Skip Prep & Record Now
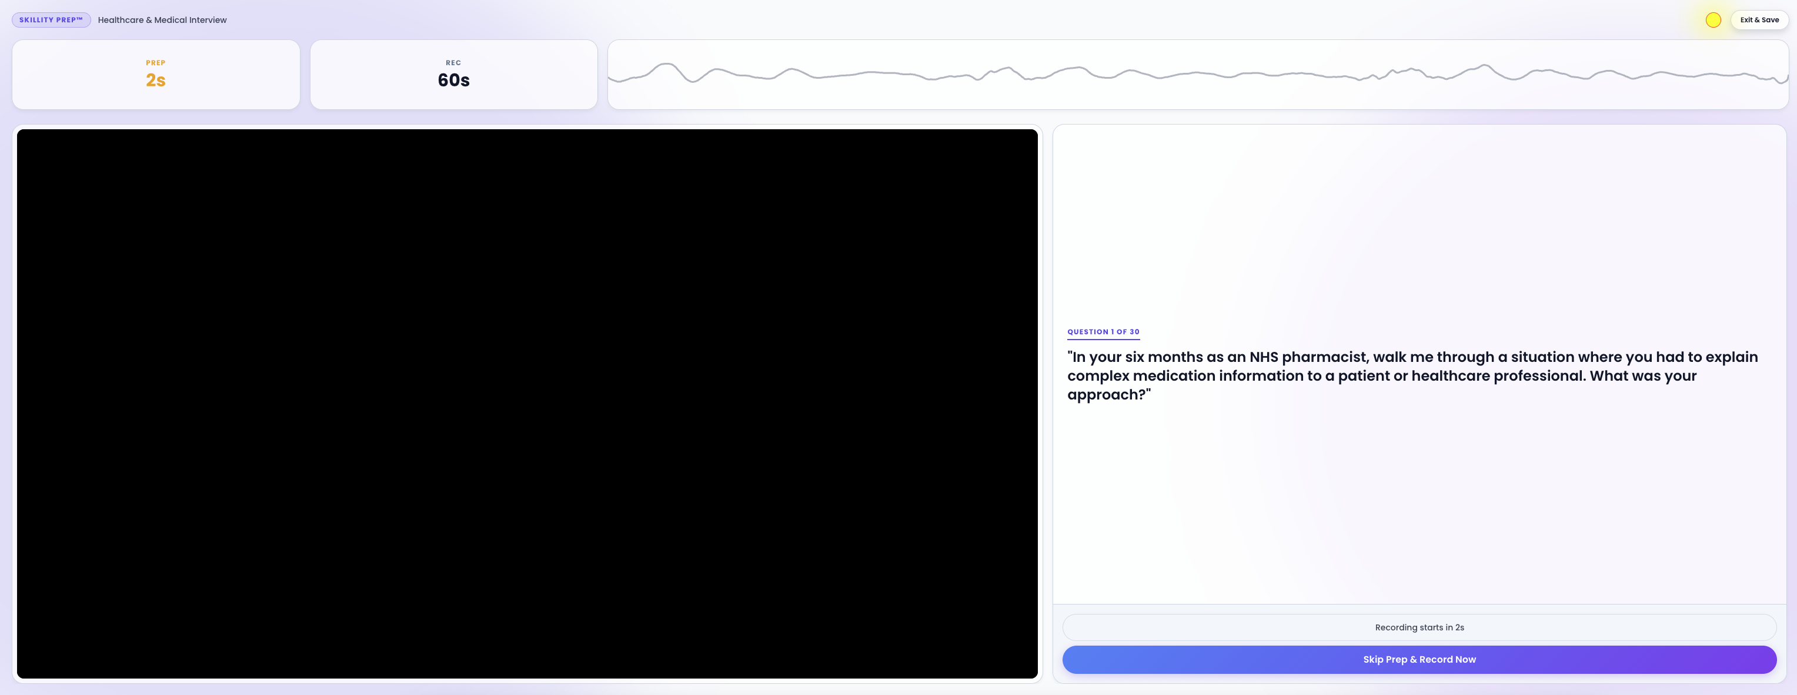Screen dimensions: 1797x695 1419,659
